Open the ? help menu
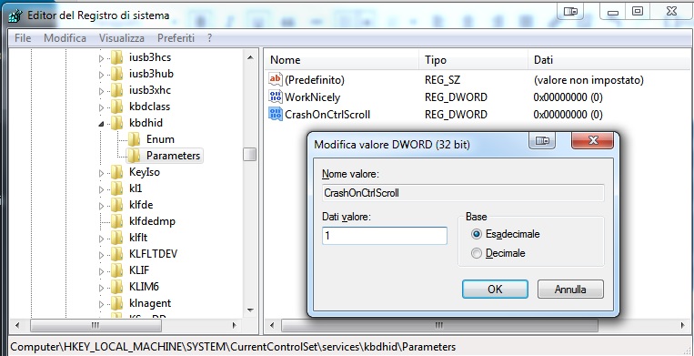694x356 pixels. (210, 38)
